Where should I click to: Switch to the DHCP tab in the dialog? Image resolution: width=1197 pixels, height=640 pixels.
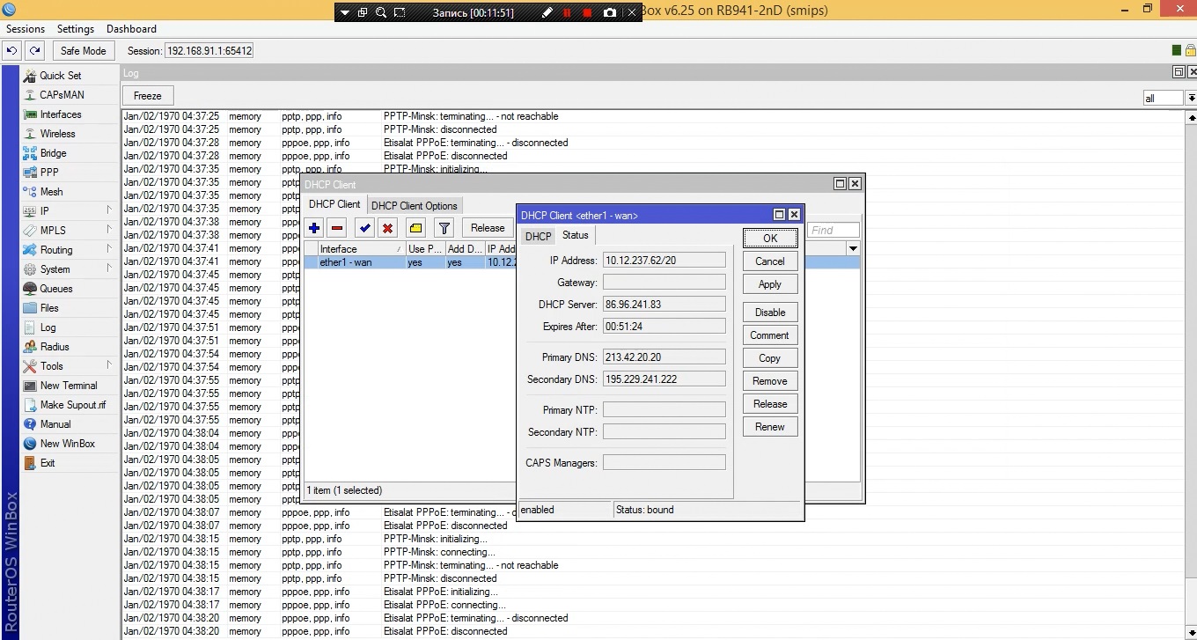pos(538,236)
